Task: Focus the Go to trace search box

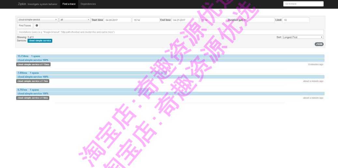Action: (x=303, y=4)
